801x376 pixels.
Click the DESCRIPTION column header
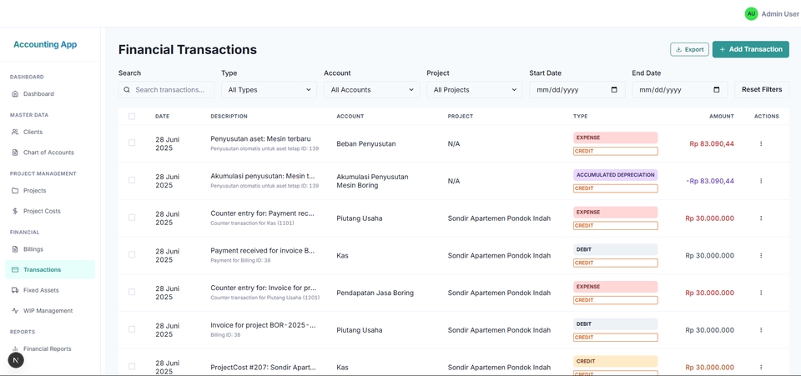pos(229,117)
